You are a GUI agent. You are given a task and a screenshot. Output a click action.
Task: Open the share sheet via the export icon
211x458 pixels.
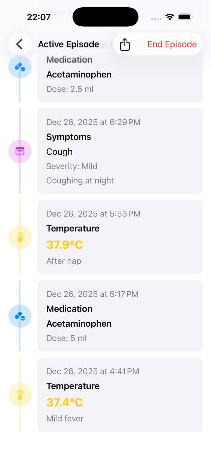pyautogui.click(x=125, y=44)
